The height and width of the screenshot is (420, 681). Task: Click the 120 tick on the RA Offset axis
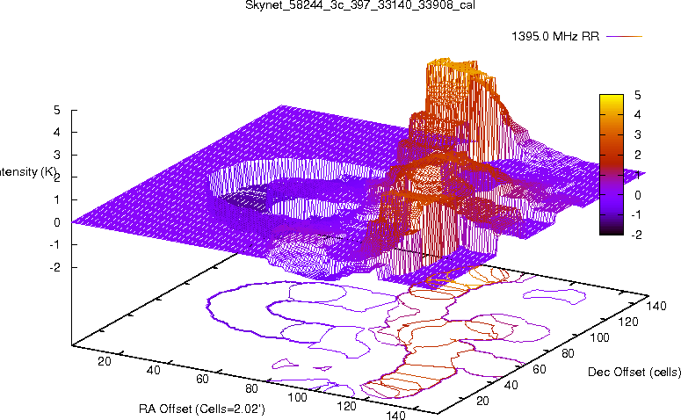point(346,407)
